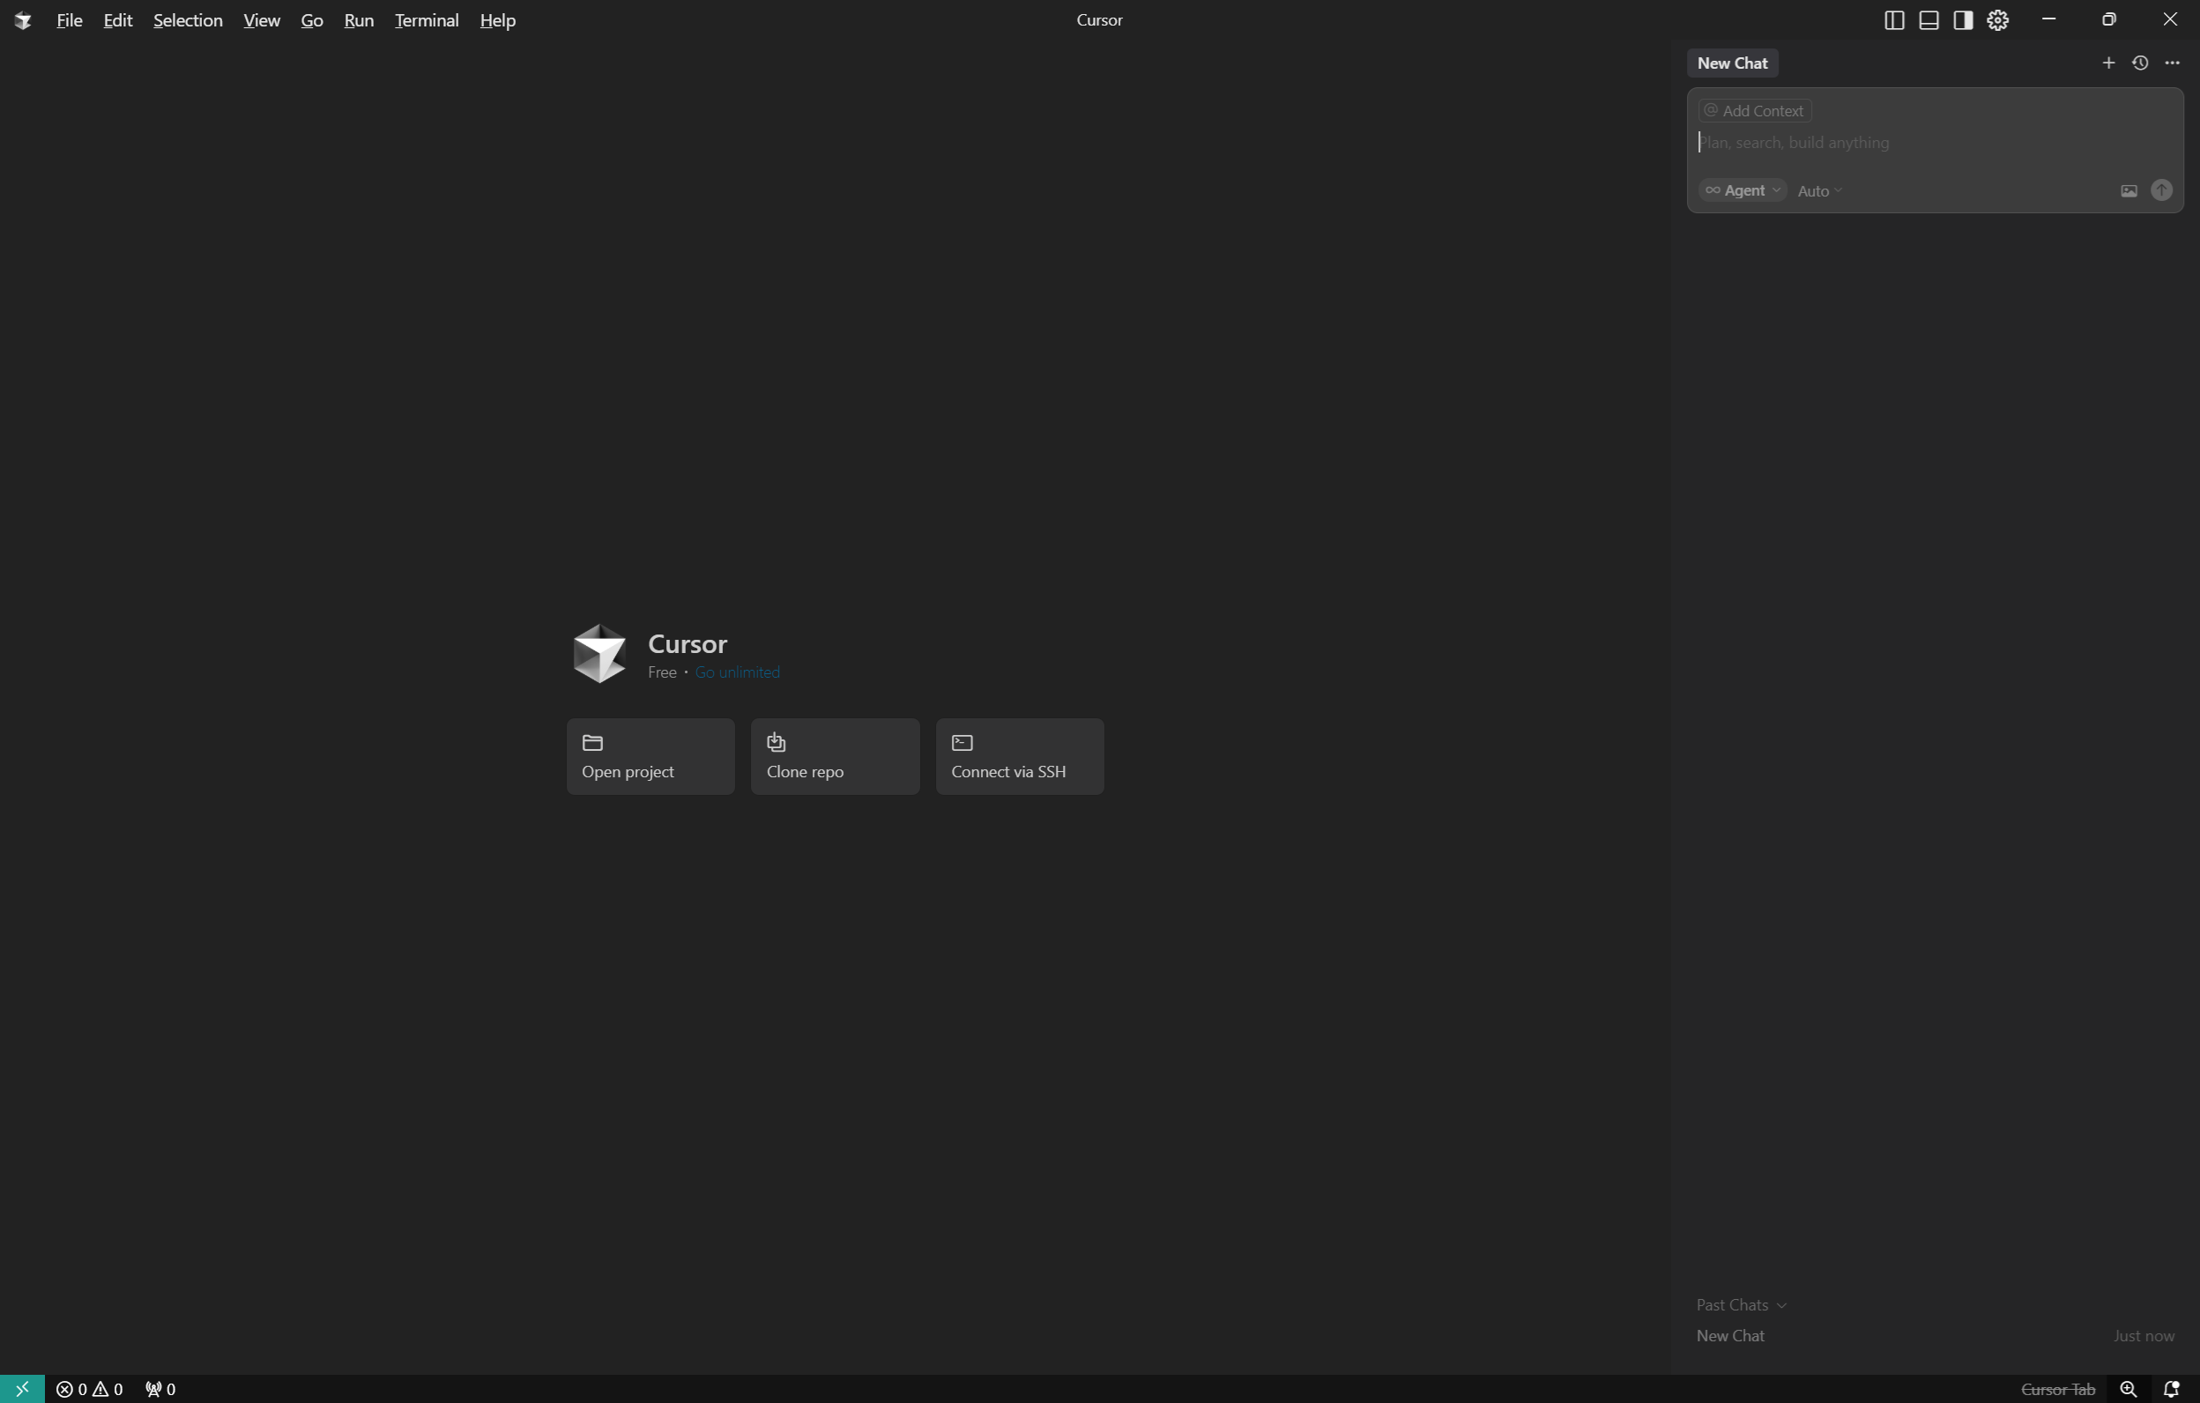Start a new chat with plus icon
2200x1403 pixels.
coord(2108,63)
